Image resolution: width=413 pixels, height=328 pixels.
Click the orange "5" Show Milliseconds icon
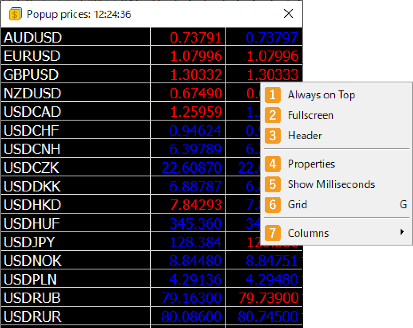(272, 184)
